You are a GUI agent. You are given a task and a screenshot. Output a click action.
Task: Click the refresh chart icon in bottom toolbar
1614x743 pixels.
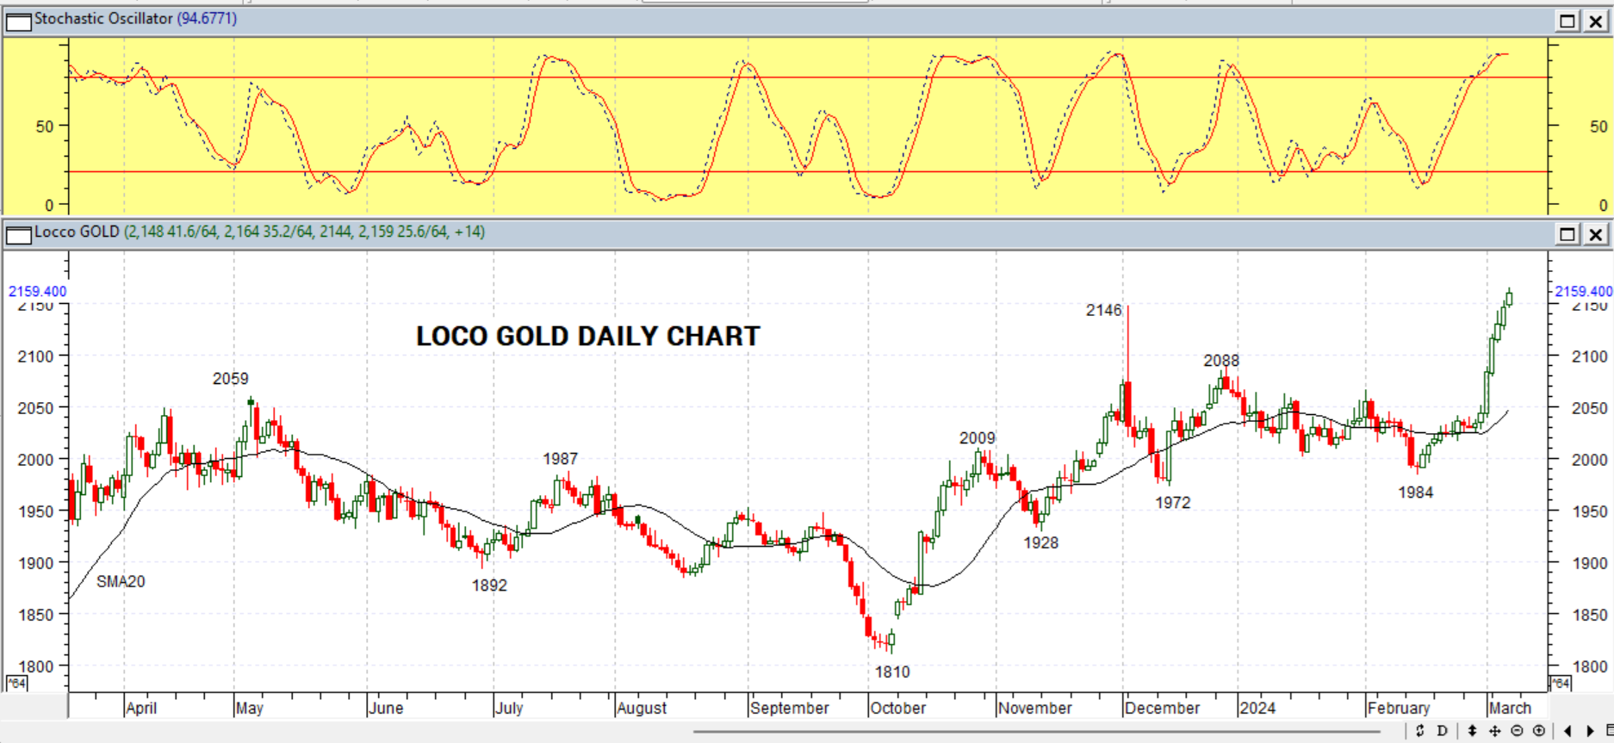[1420, 731]
